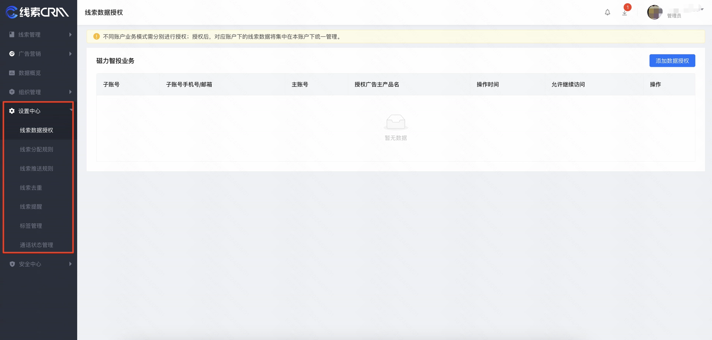Open 线索去重 settings

(31, 188)
